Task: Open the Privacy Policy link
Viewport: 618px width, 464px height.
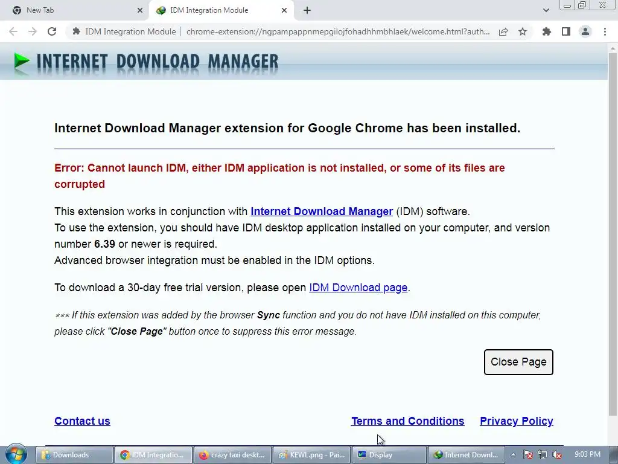Action: click(x=517, y=421)
